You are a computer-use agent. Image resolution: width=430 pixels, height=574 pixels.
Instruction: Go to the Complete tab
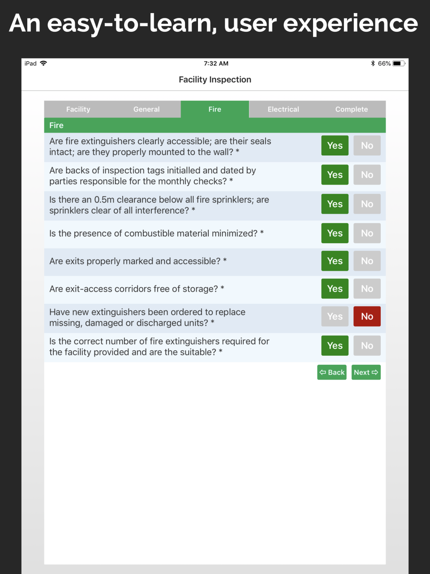(351, 109)
